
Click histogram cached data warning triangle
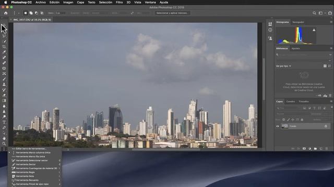click(314, 30)
